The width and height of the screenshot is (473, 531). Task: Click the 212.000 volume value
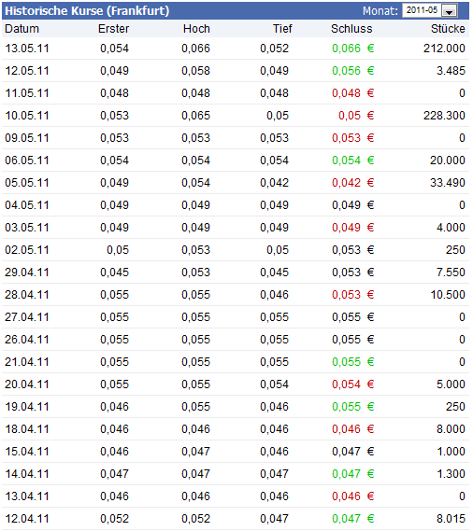(444, 49)
